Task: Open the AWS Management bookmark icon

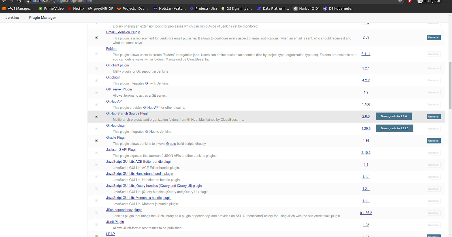Action: [4, 9]
